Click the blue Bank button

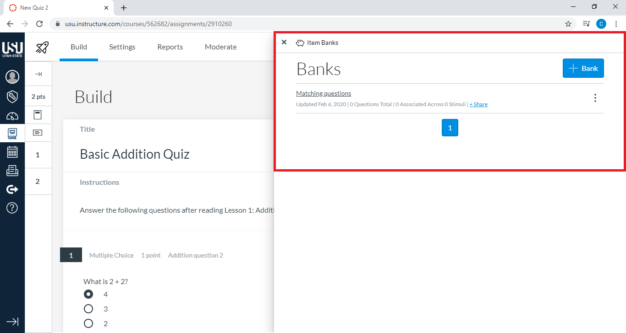pyautogui.click(x=583, y=68)
